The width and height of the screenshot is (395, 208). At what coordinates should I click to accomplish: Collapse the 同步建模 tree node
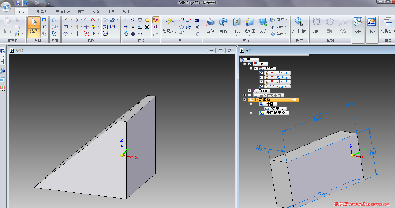point(245,100)
